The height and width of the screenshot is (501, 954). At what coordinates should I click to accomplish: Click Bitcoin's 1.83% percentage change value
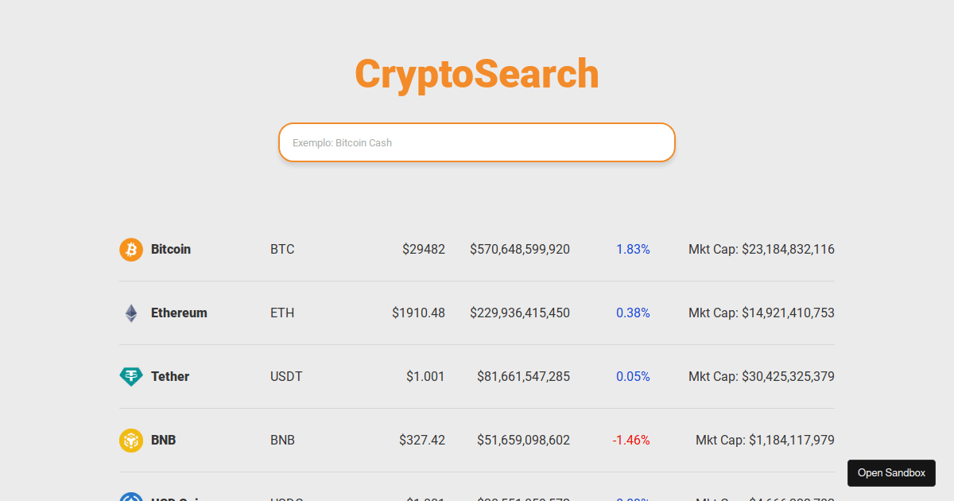click(x=633, y=249)
